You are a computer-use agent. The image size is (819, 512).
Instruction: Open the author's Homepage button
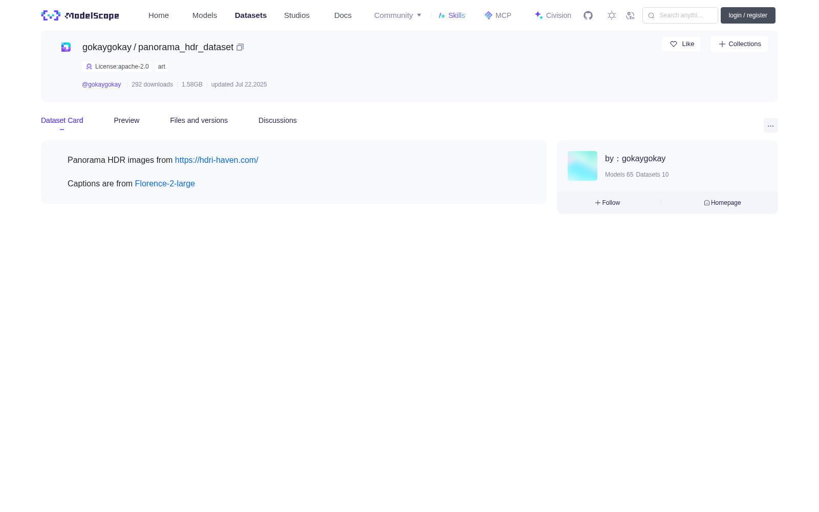click(722, 203)
